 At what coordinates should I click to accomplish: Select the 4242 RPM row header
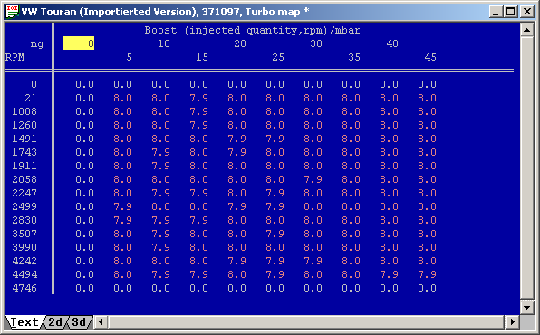click(x=24, y=261)
